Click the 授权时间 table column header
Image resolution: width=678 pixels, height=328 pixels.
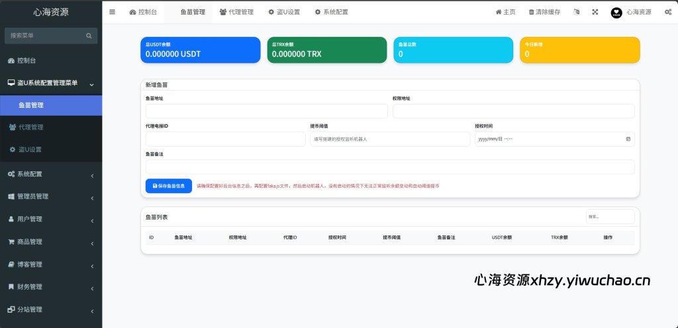pyautogui.click(x=337, y=238)
